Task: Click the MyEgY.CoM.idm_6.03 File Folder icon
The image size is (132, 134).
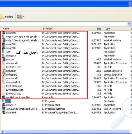Action: pyautogui.click(x=3, y=36)
